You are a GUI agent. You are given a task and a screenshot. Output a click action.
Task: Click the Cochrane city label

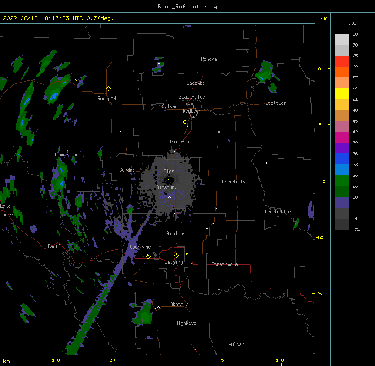(140, 247)
